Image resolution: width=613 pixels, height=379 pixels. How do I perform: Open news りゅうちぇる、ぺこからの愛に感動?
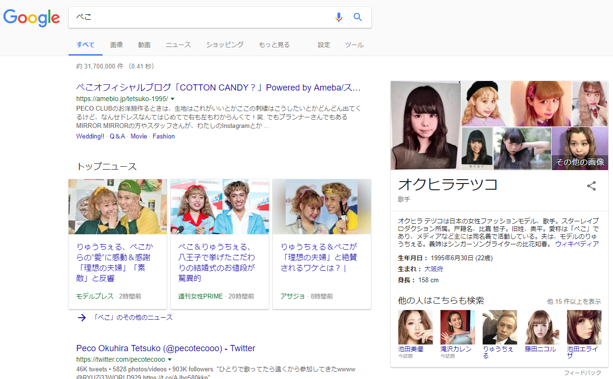[115, 263]
